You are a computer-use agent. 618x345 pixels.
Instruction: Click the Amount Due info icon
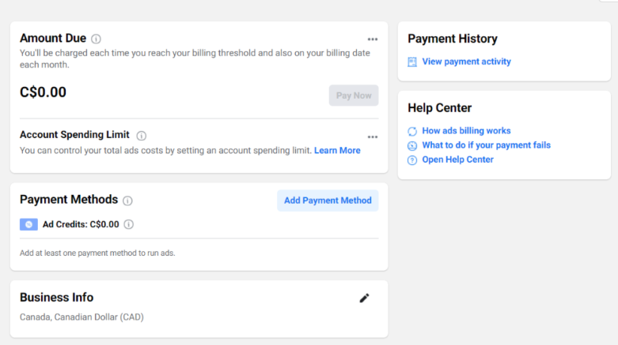[x=96, y=39]
